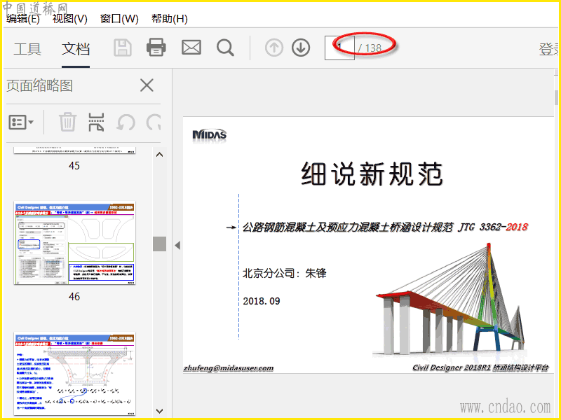Go to previous page arrow
Viewport: 561px width, 420px height.
click(274, 48)
